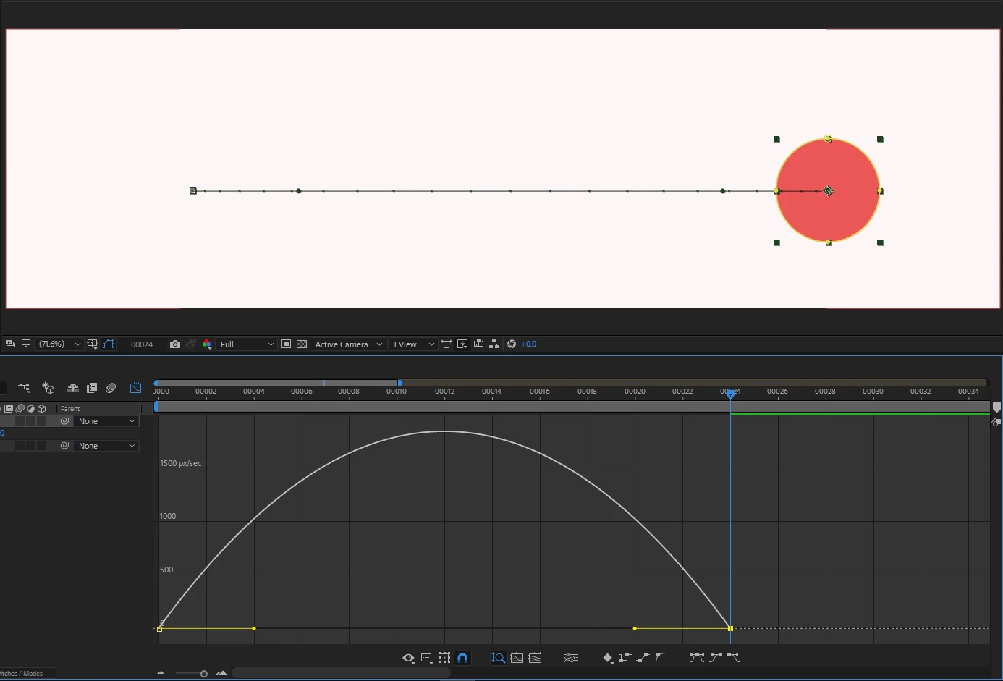Toggle Draft 3D mode
The width and height of the screenshot is (1003, 681).
pyautogui.click(x=48, y=388)
